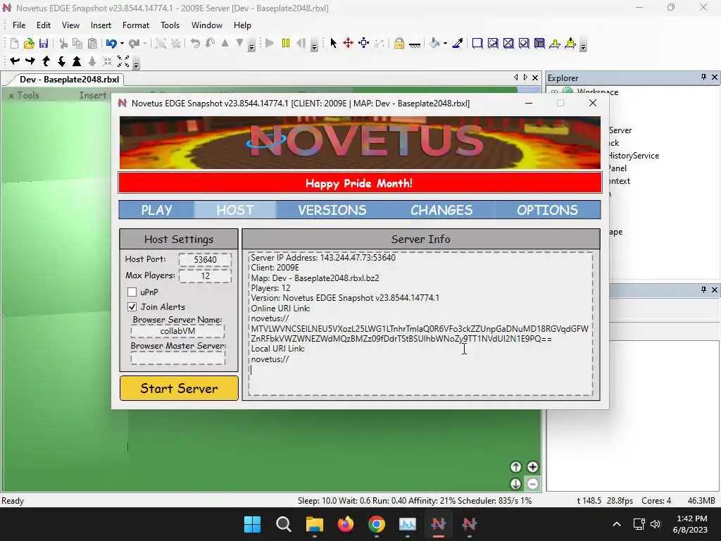
Task: Click the green Play simulation icon
Action: point(270,43)
